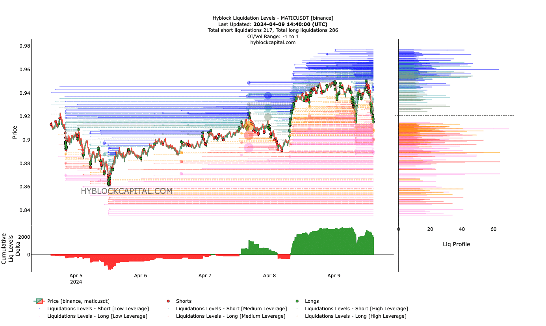Click the 0.84 price axis label
The height and width of the screenshot is (326, 546).
(x=24, y=210)
